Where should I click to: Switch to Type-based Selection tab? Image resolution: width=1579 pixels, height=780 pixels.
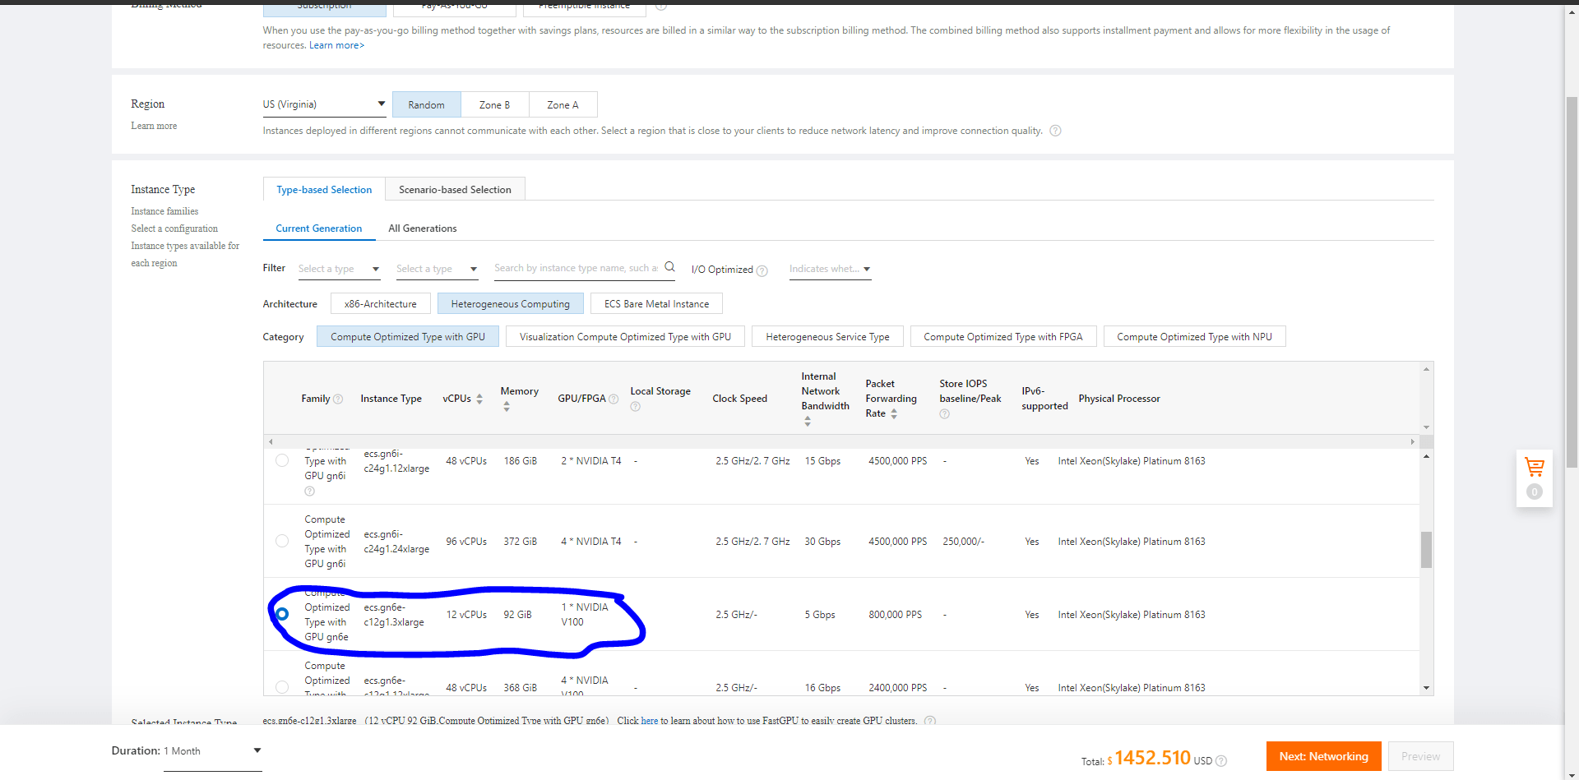pyautogui.click(x=324, y=190)
